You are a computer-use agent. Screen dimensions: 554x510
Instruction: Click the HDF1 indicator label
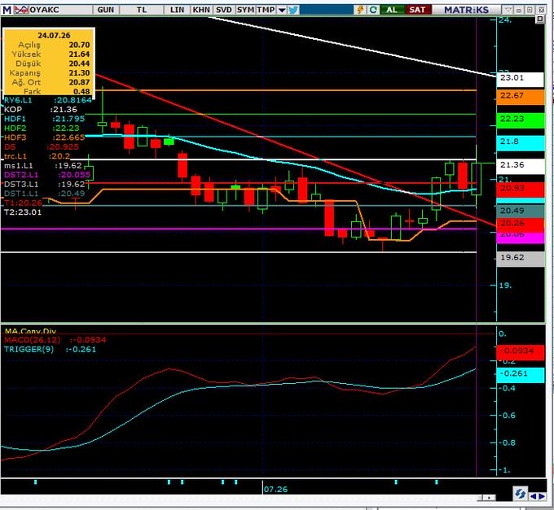tap(15, 119)
